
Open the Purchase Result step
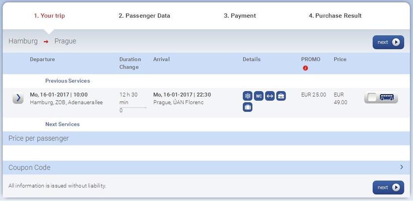[x=335, y=16]
